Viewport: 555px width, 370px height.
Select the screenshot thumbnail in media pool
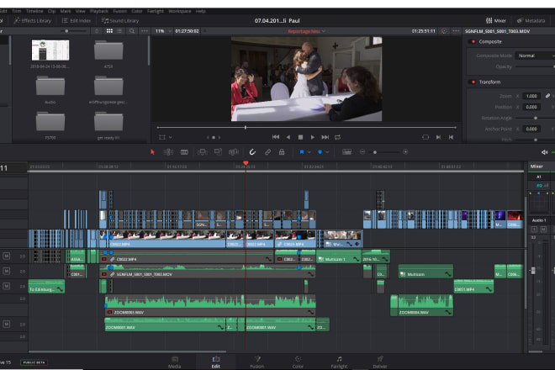coord(50,50)
